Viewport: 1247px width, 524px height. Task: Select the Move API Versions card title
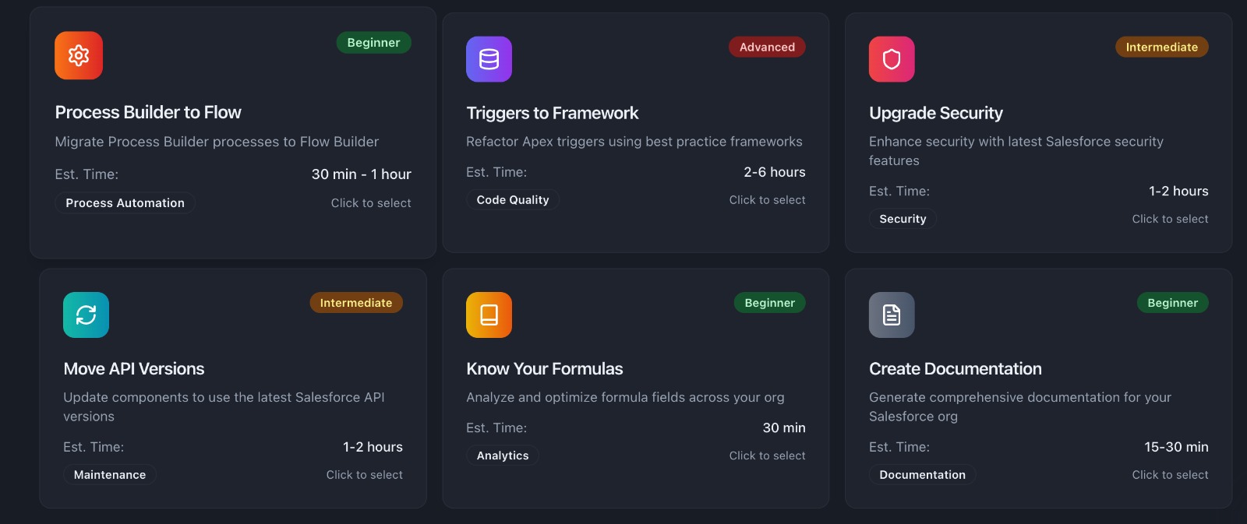pos(134,369)
